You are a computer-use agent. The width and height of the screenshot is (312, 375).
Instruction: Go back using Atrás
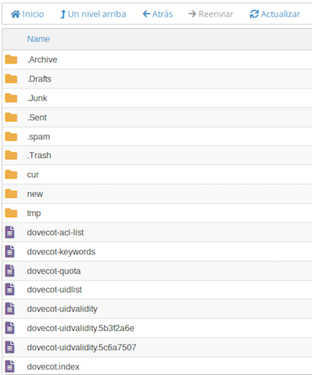coord(158,14)
